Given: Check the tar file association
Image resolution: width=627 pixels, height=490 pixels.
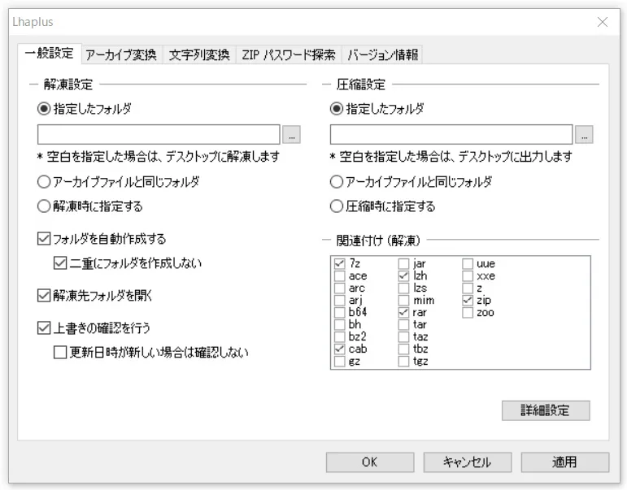Looking at the screenshot, I should click(404, 324).
